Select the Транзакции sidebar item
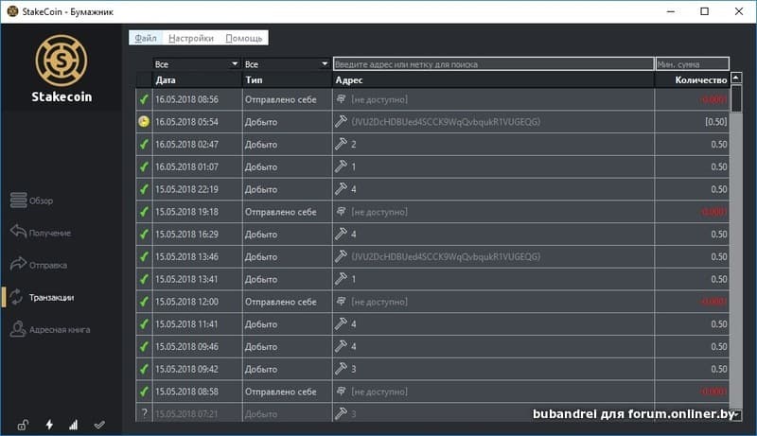757x436 pixels. click(42, 297)
